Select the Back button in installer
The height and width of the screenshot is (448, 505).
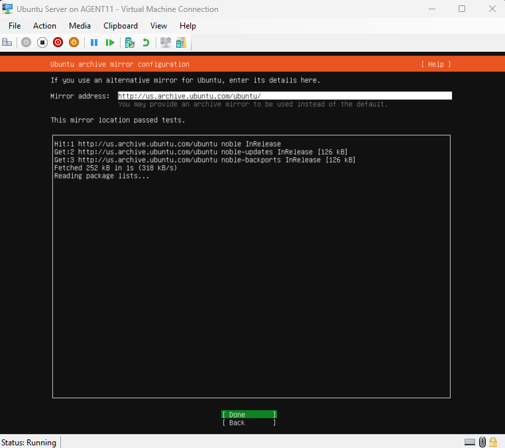click(249, 423)
